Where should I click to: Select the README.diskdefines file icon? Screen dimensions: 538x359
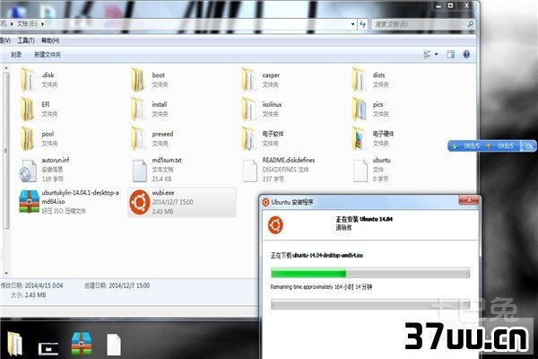tap(250, 171)
